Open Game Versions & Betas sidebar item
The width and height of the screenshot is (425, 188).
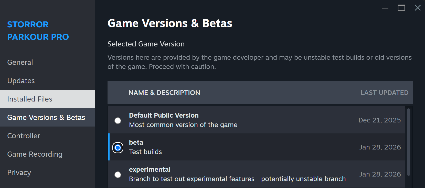[46, 117]
